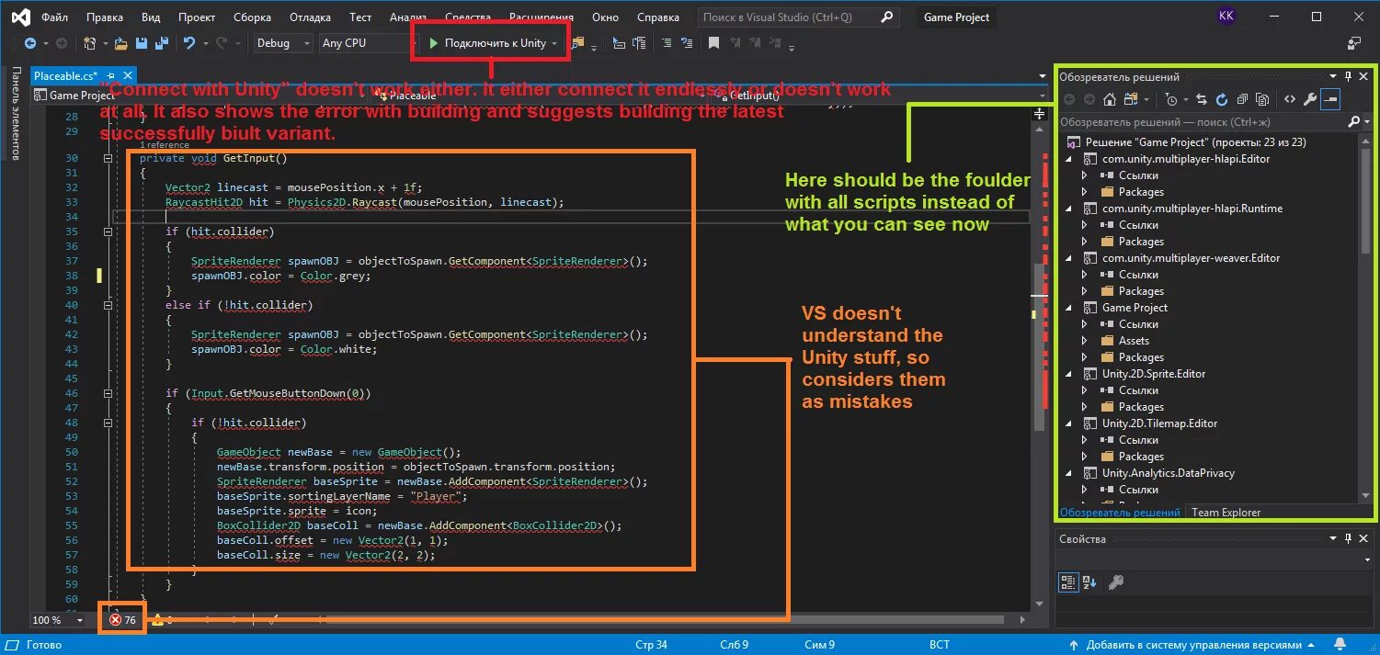Open the Сборка menu
This screenshot has height=655, width=1380.
(252, 17)
